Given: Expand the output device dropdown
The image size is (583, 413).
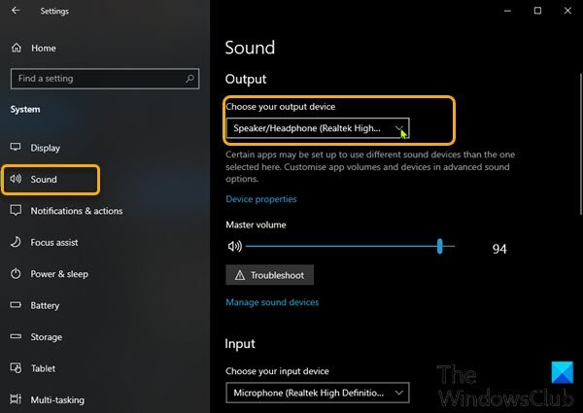Looking at the screenshot, I should click(x=317, y=128).
